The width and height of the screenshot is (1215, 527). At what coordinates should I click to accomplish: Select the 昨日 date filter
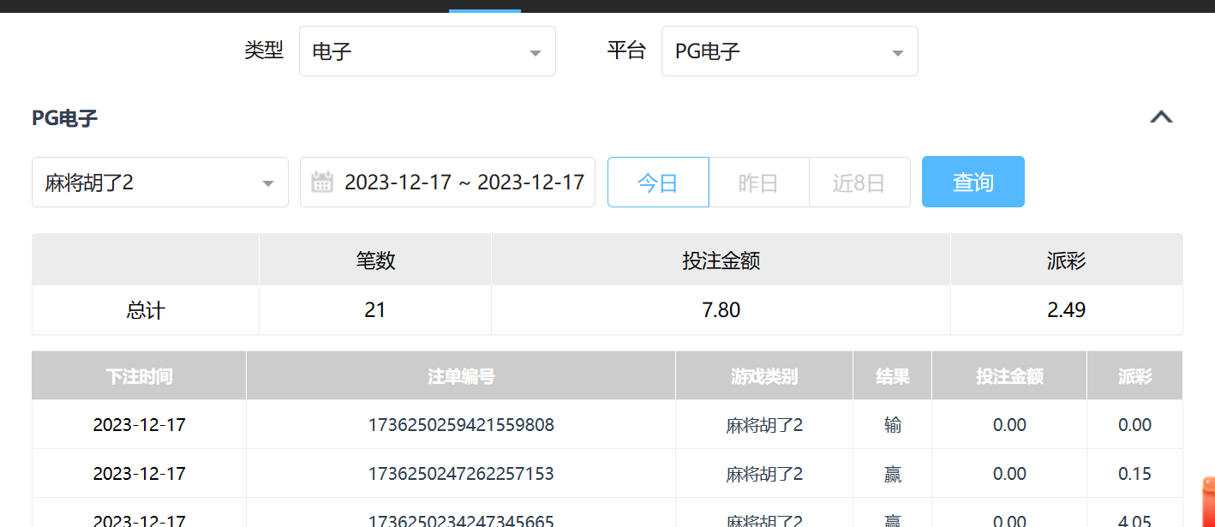tap(758, 183)
